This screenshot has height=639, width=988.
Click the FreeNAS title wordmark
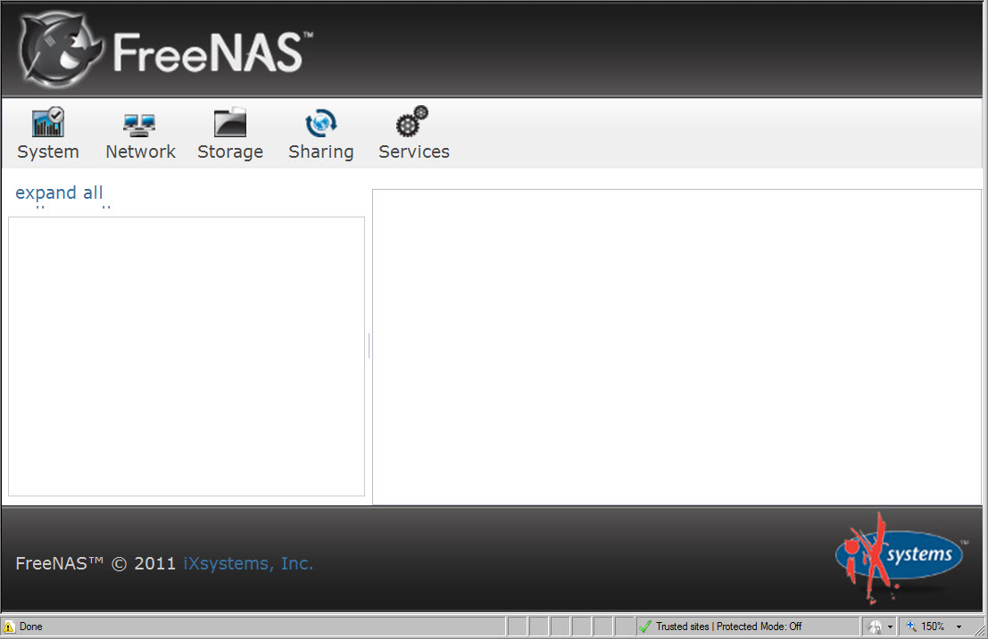point(212,53)
